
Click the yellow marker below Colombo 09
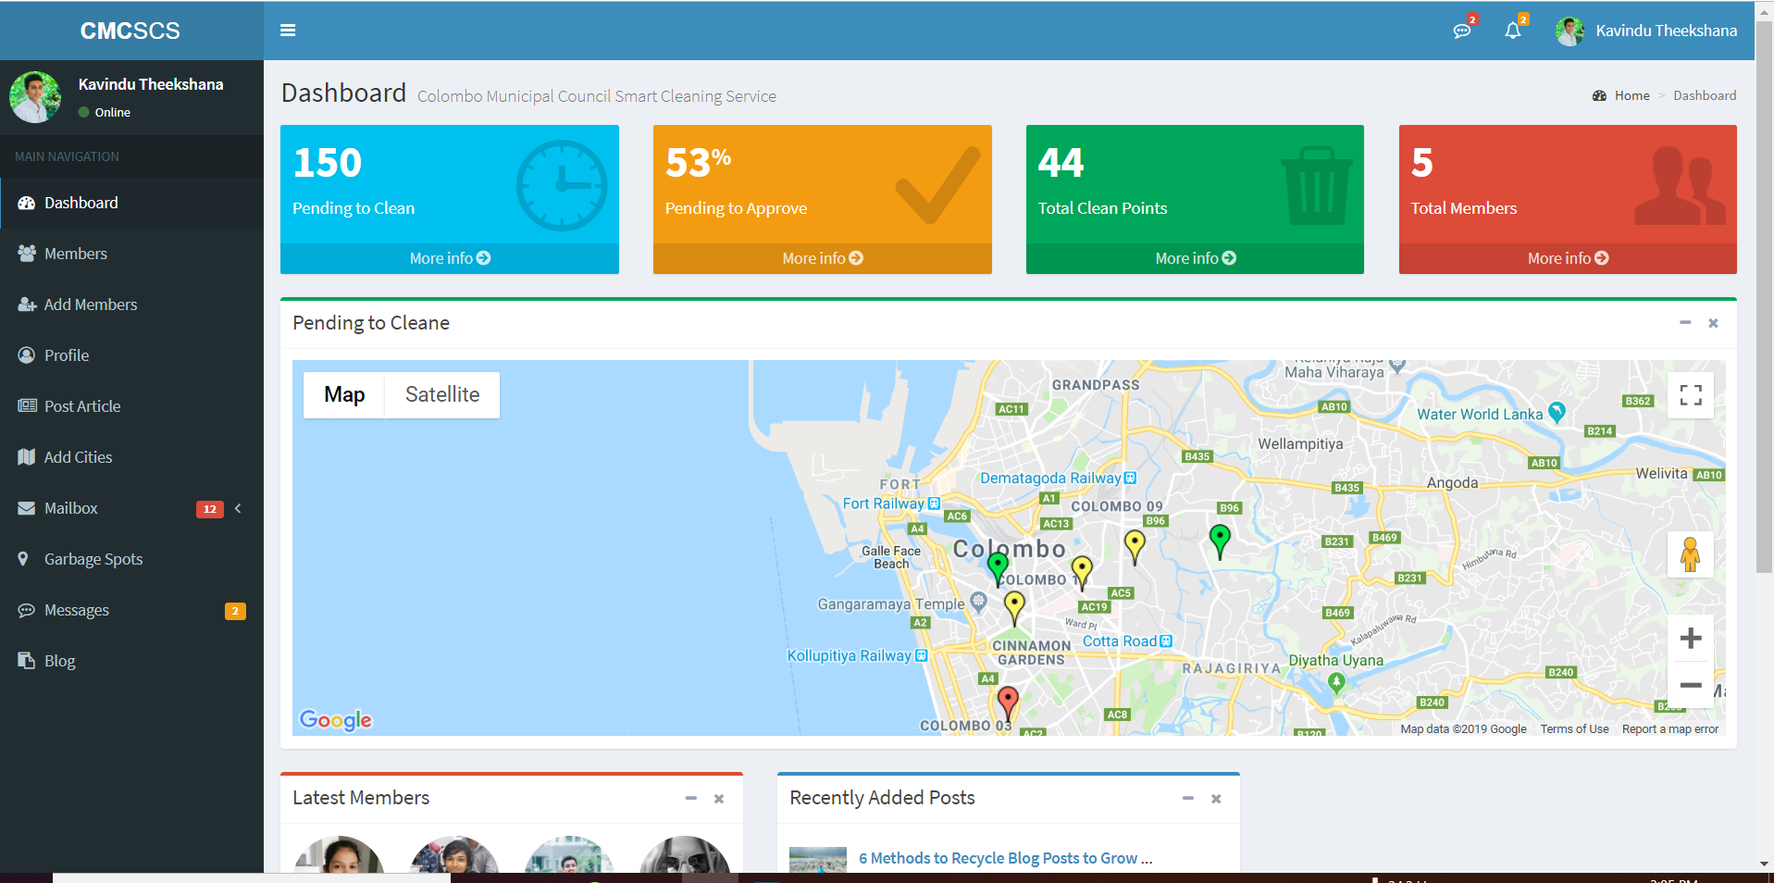1135,547
